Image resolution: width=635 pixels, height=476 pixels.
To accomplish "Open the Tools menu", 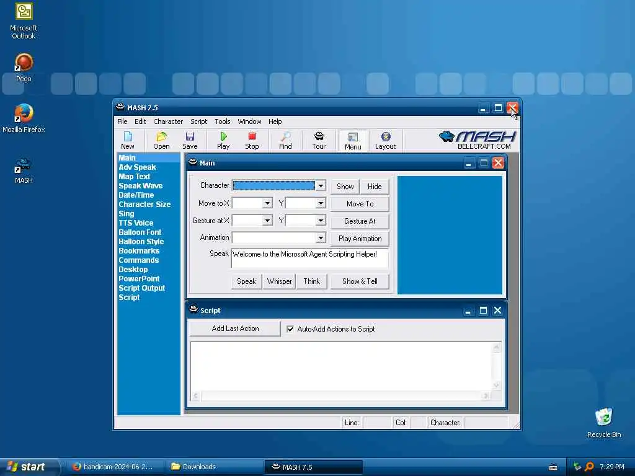I will coord(223,121).
